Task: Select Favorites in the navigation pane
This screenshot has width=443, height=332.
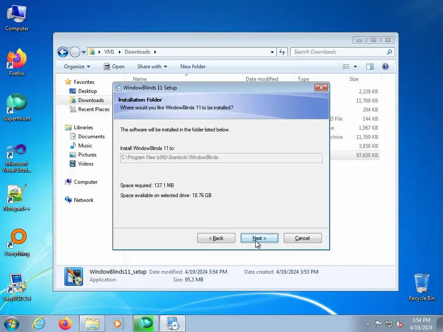Action: (84, 82)
